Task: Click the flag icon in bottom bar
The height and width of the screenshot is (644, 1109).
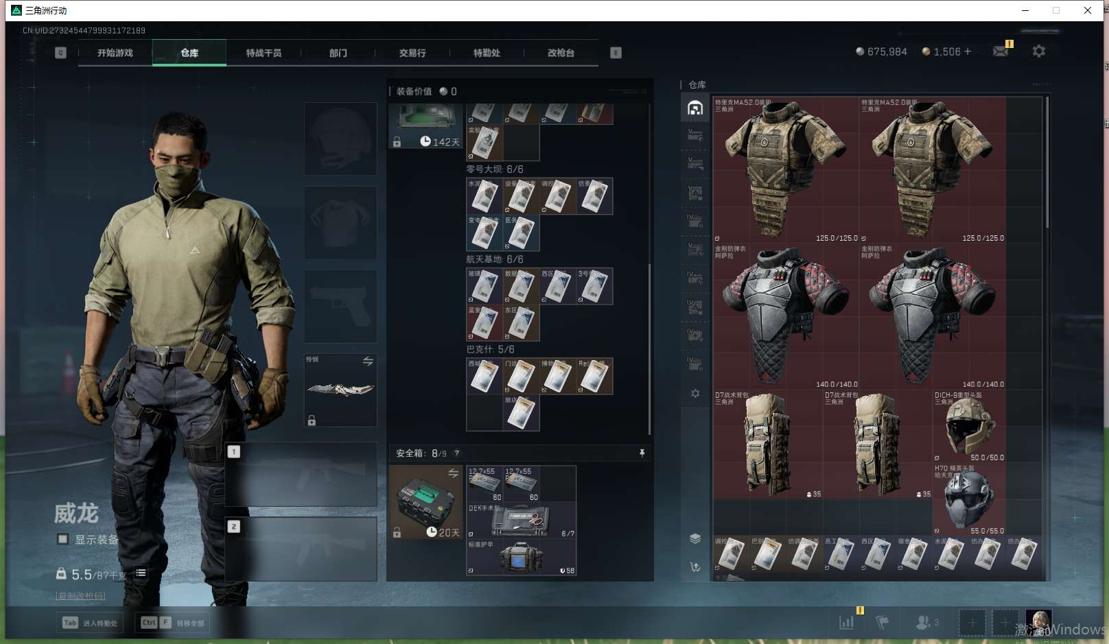Action: coord(883,622)
